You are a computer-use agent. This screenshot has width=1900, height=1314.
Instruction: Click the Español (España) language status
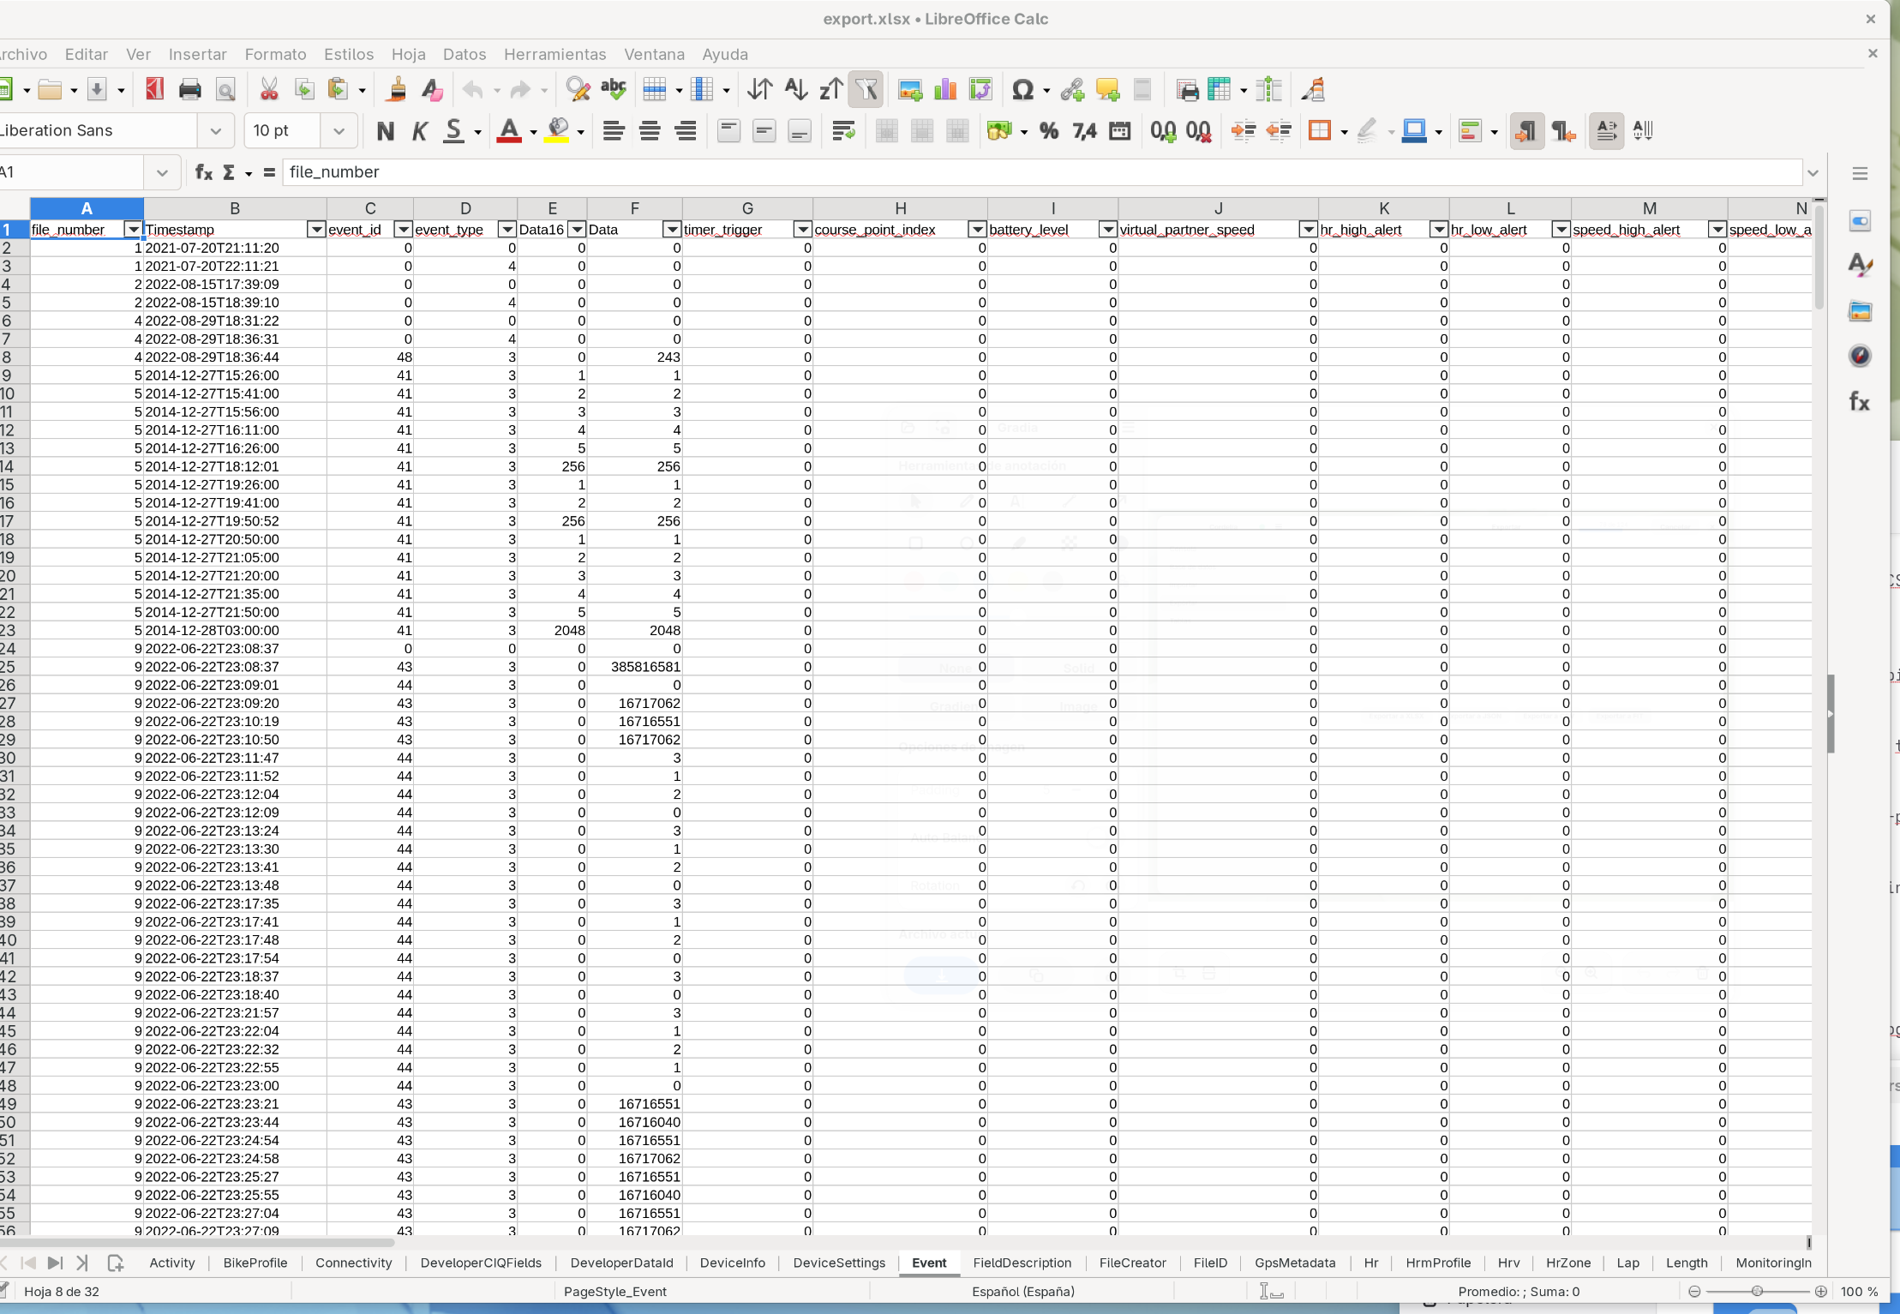1023,1291
